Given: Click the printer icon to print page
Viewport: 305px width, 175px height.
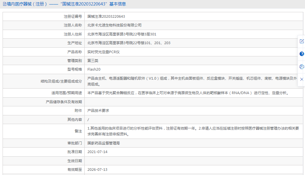Looking at the screenshot, I should pos(302,67).
